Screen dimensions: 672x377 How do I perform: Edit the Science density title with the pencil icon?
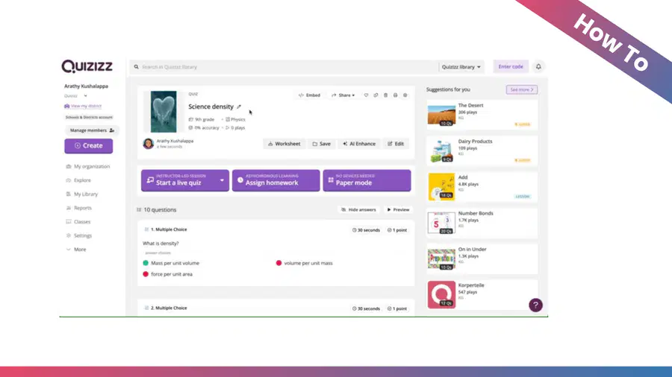239,107
